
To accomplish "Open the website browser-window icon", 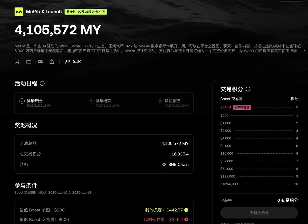I will pyautogui.click(x=29, y=62).
